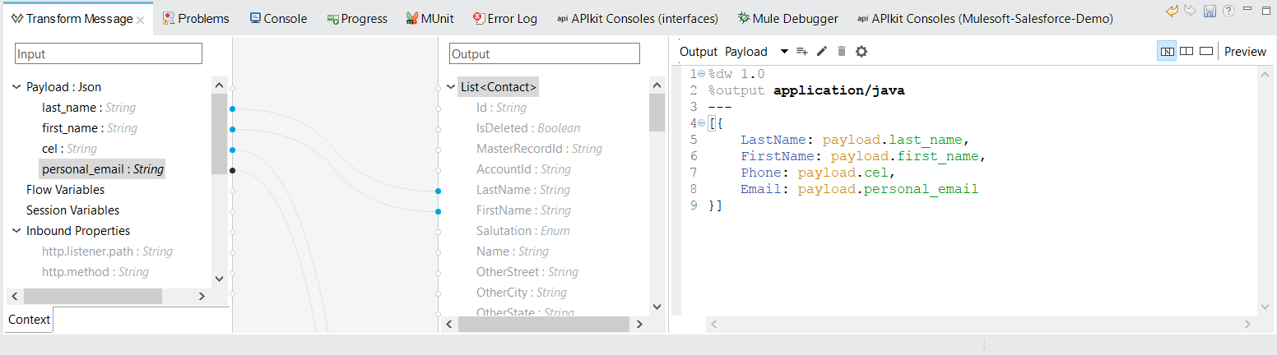The height and width of the screenshot is (355, 1277).
Task: Open the gear settings for output
Action: [861, 52]
